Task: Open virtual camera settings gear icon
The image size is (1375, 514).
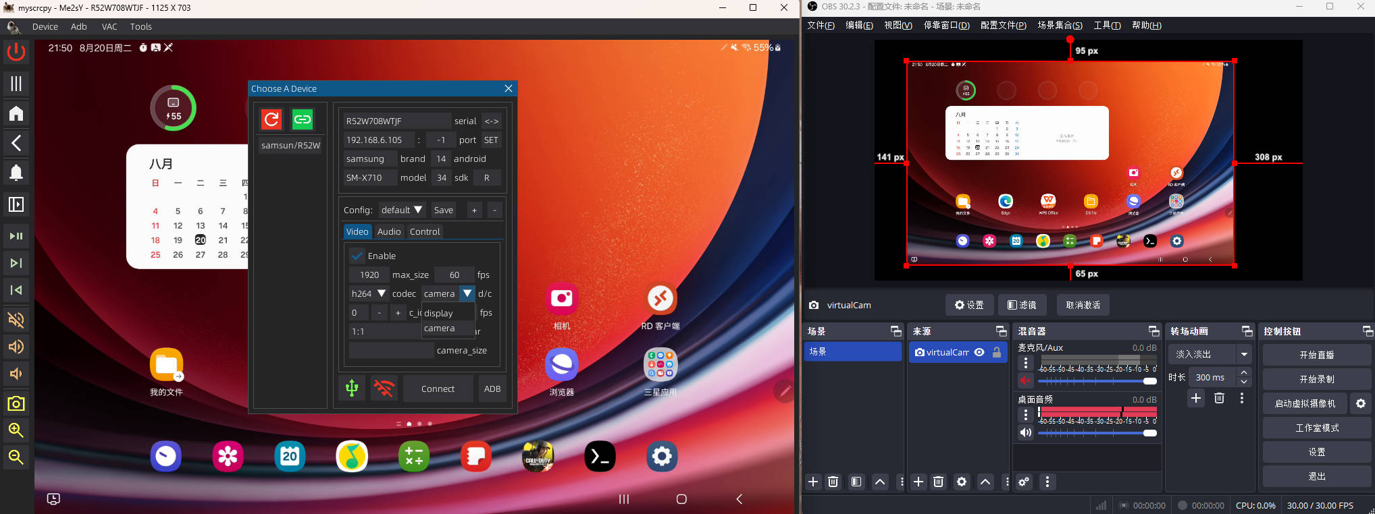Action: pyautogui.click(x=1361, y=403)
